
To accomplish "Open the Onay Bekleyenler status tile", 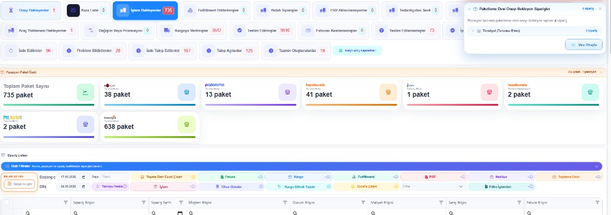I will [x=31, y=11].
